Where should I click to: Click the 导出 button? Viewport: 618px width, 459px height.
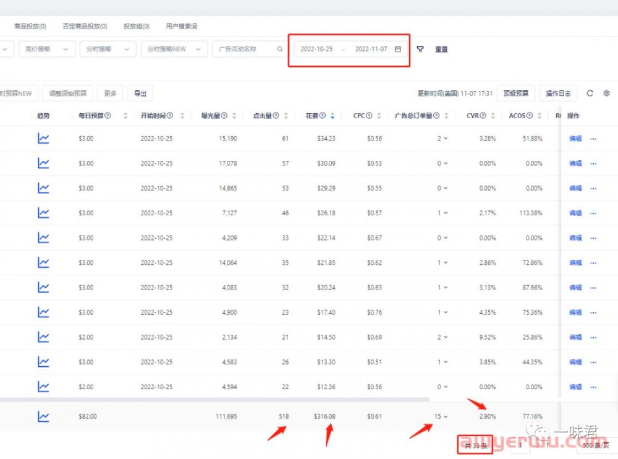(x=140, y=93)
